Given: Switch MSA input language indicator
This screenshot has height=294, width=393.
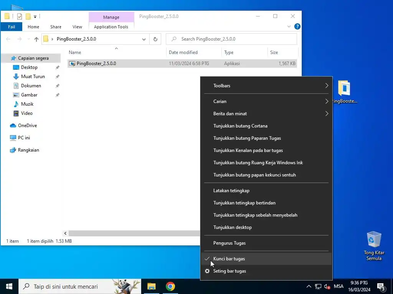Looking at the screenshot, I should [339, 286].
